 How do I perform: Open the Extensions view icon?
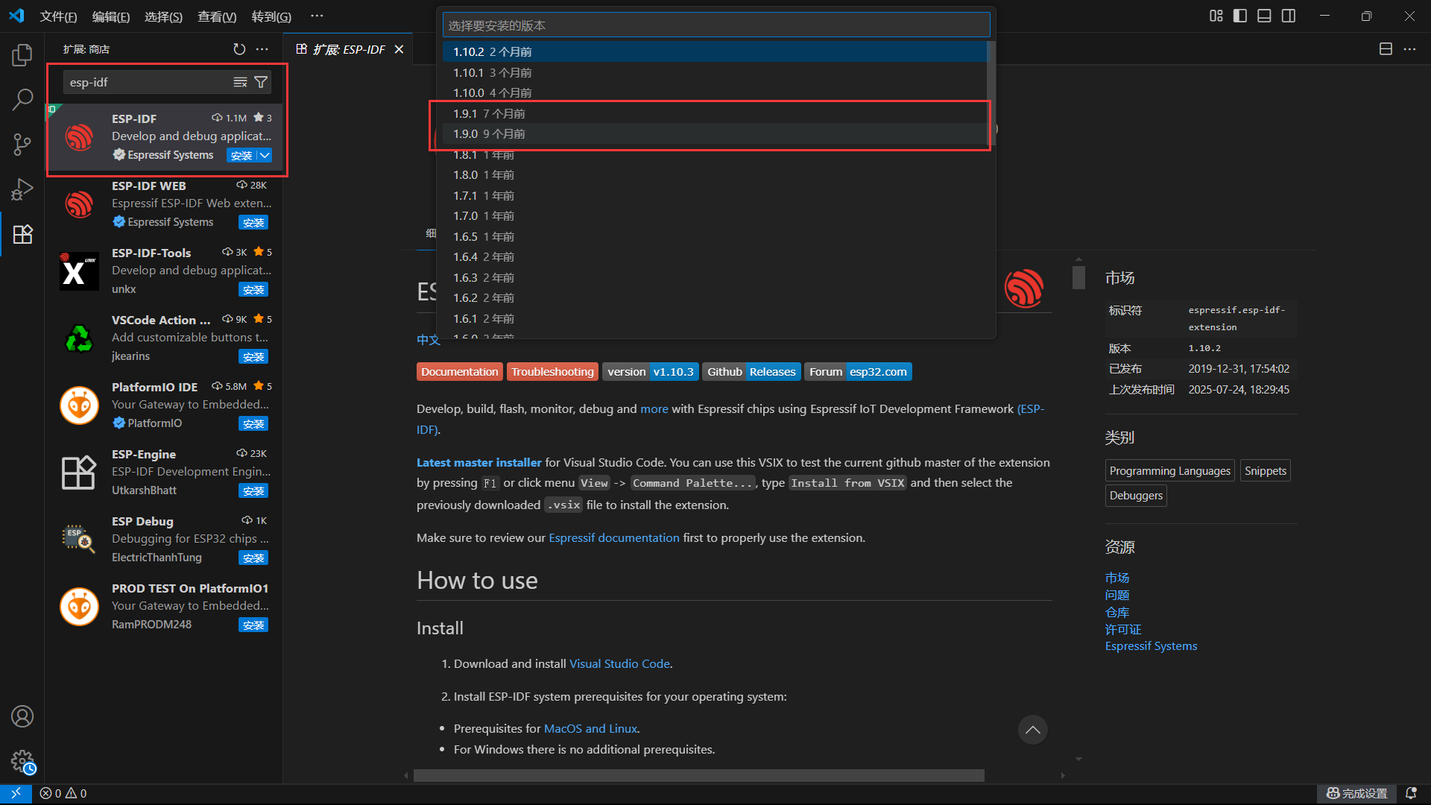[x=22, y=234]
